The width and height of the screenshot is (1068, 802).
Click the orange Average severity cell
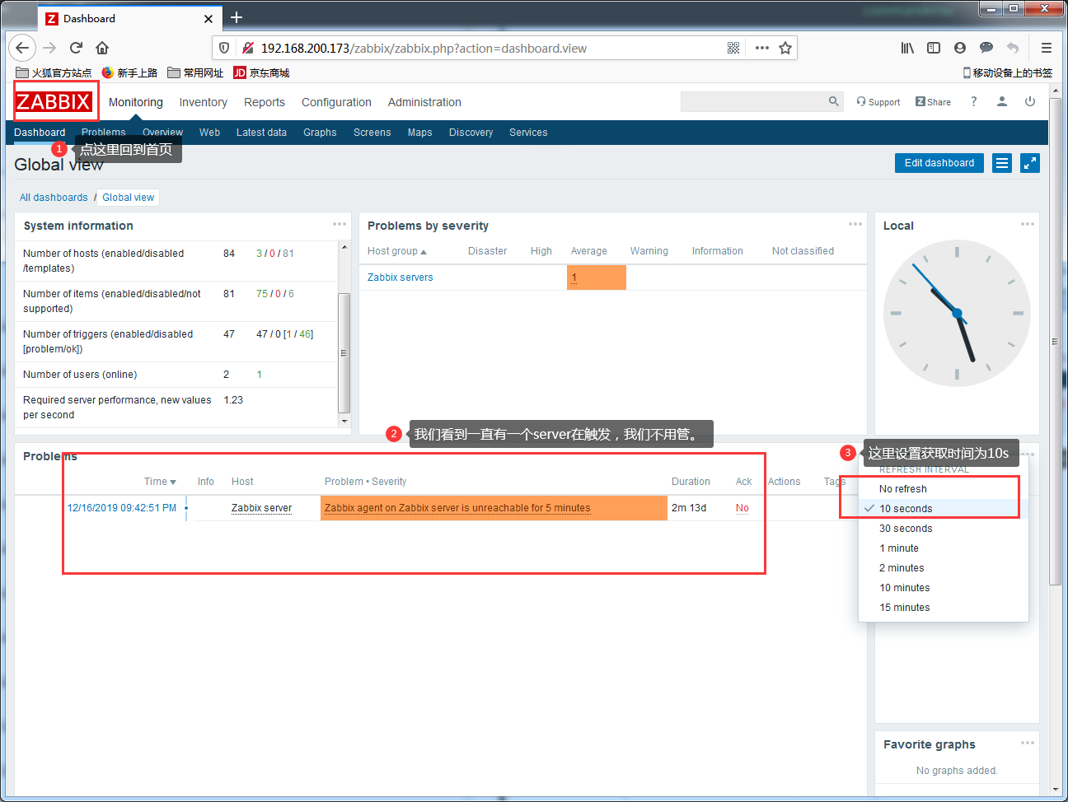click(x=597, y=277)
